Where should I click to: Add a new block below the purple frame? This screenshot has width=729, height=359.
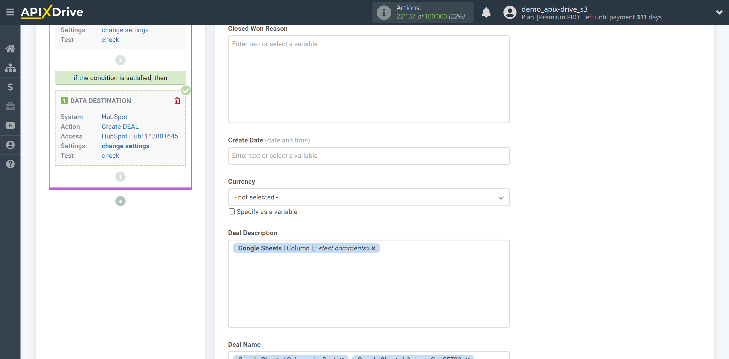pos(120,201)
